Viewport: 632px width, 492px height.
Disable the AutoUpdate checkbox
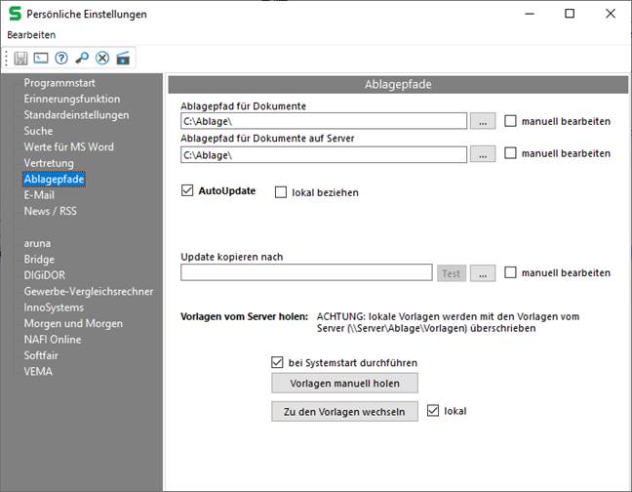click(188, 191)
